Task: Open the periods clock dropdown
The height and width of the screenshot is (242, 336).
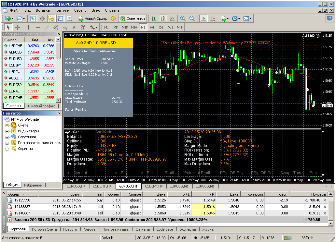Action: 236,18
